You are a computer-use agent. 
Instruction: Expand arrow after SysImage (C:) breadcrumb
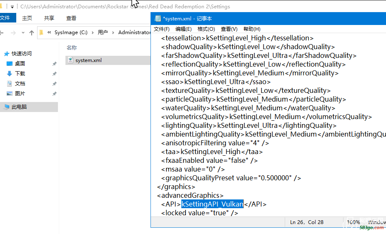[x=93, y=32]
